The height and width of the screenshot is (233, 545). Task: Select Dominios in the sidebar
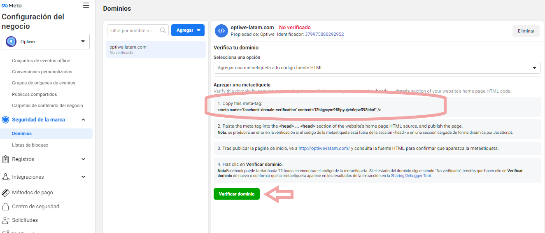(22, 134)
